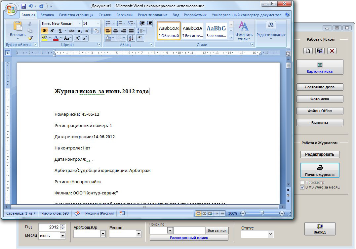Toggle underline (Ч) formatting

point(60,31)
